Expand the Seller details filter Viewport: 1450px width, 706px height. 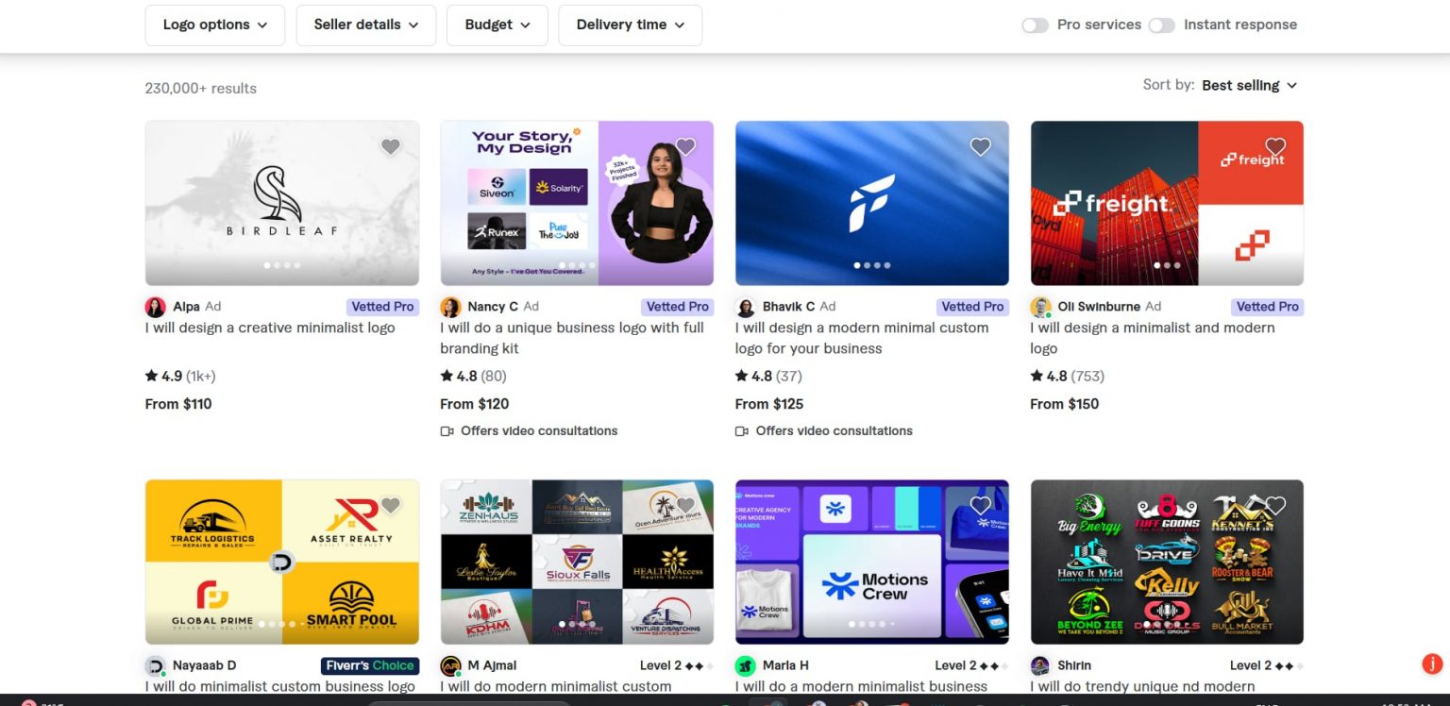click(x=365, y=25)
